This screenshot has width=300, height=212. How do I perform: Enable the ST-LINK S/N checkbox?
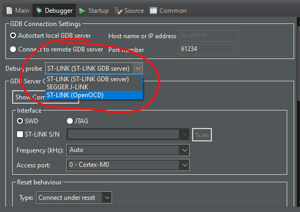click(x=20, y=134)
